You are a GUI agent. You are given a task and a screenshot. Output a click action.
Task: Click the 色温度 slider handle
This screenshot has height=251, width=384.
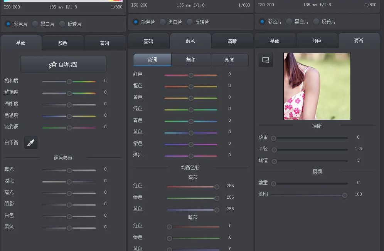[x=69, y=116]
